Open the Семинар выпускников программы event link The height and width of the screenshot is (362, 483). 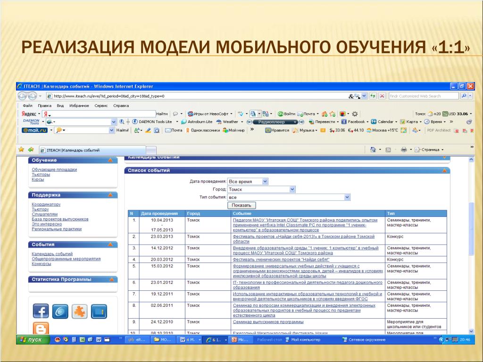(x=268, y=322)
